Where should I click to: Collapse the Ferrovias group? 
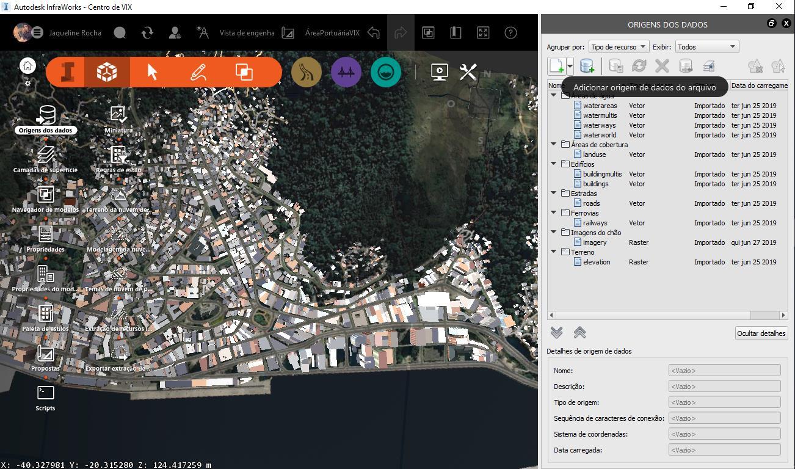pyautogui.click(x=554, y=213)
